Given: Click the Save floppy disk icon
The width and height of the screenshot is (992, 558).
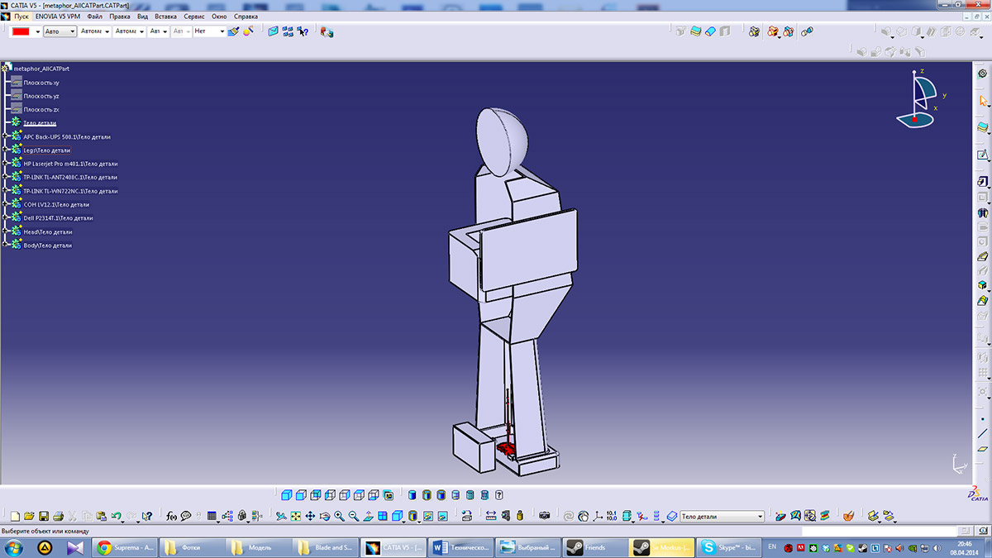Looking at the screenshot, I should pos(45,516).
